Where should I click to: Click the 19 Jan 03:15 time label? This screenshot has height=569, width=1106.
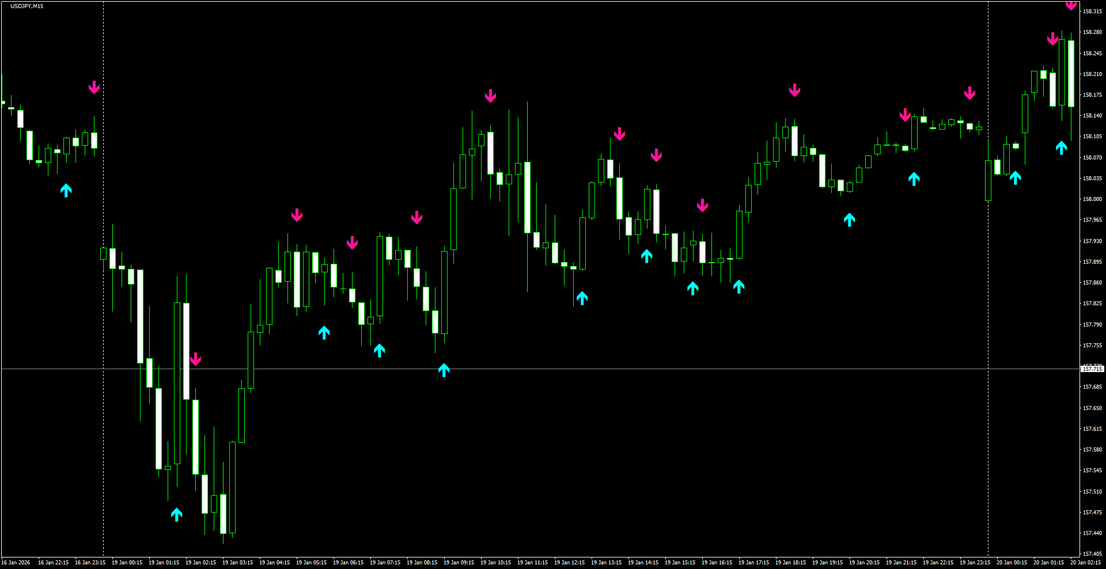237,563
